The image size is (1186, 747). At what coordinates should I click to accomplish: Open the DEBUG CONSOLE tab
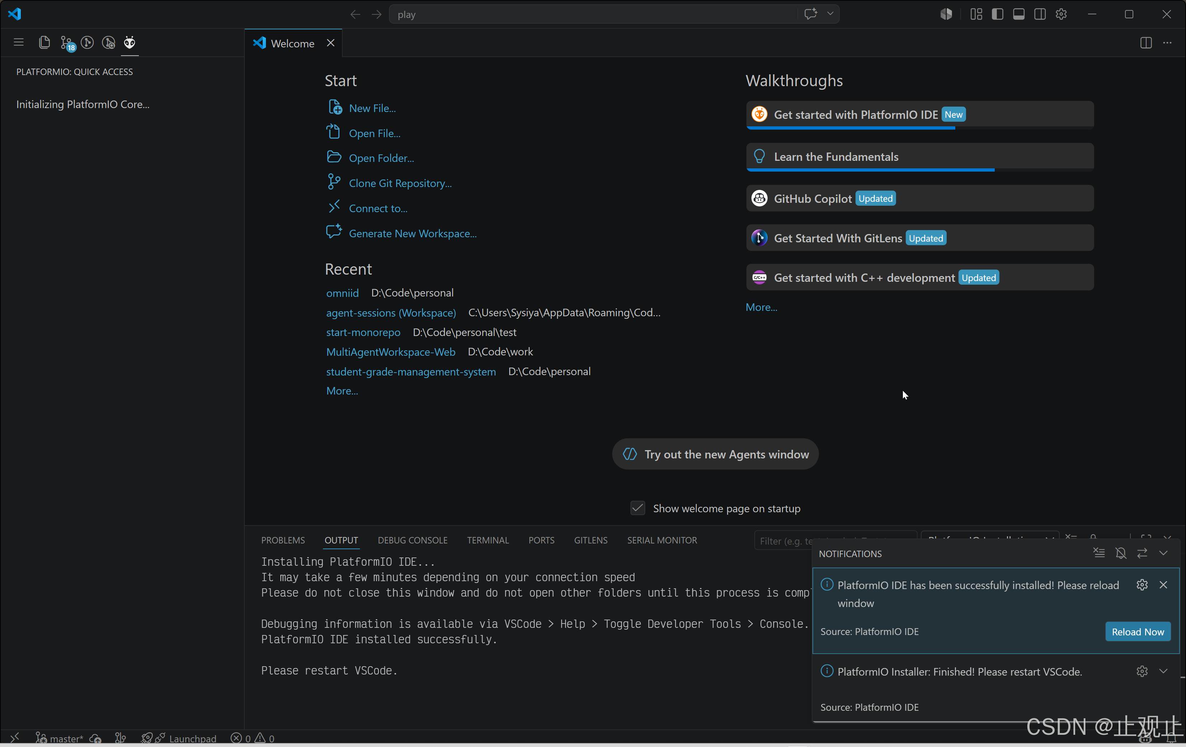(413, 540)
